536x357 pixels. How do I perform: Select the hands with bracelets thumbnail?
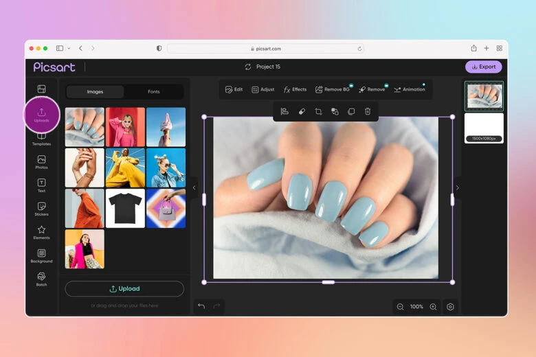[x=85, y=168]
